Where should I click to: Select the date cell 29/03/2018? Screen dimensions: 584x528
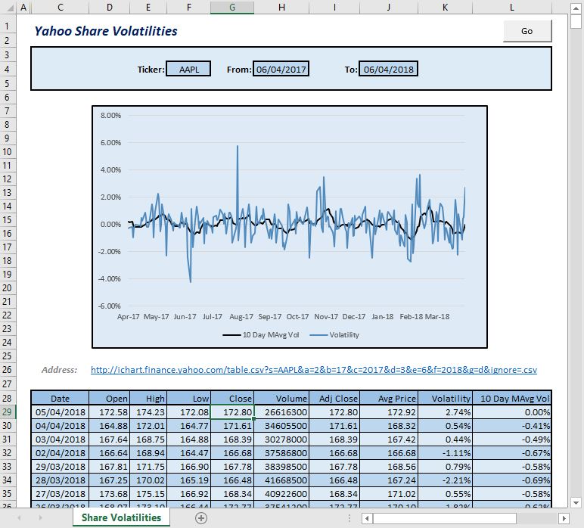point(60,467)
